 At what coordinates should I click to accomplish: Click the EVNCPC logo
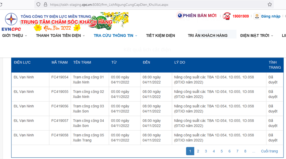click(11, 22)
